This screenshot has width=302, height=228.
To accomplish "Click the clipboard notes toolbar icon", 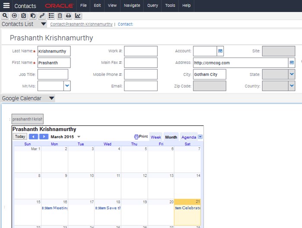I will pyautogui.click(x=60, y=16).
